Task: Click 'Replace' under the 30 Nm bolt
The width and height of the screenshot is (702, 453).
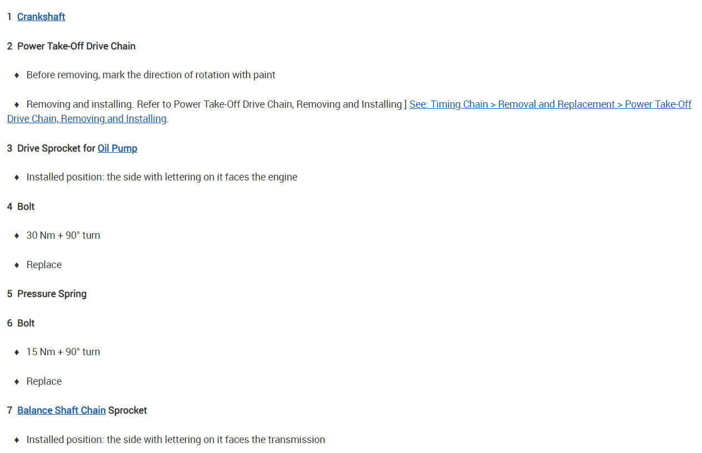Action: point(44,265)
